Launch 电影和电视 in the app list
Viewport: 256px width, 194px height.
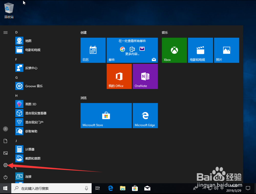(x=44, y=50)
